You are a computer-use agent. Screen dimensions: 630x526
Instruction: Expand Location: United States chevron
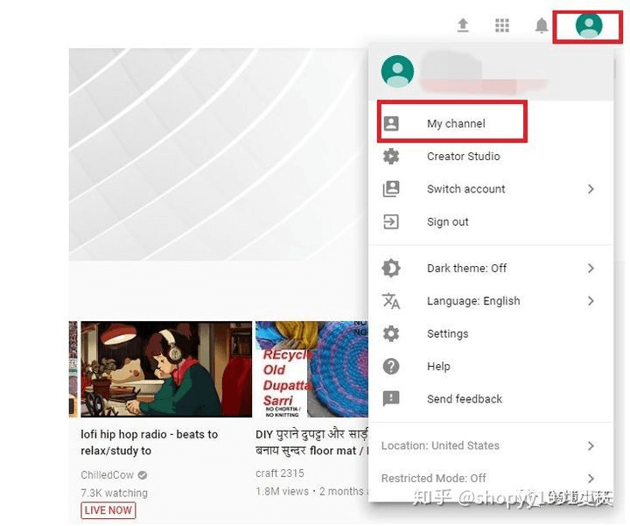(x=591, y=445)
